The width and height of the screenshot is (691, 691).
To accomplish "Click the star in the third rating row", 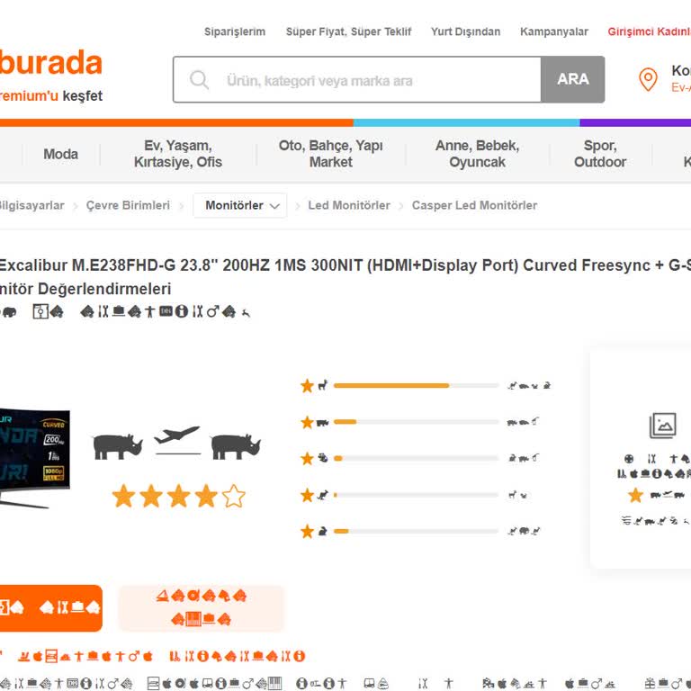I will click(307, 458).
